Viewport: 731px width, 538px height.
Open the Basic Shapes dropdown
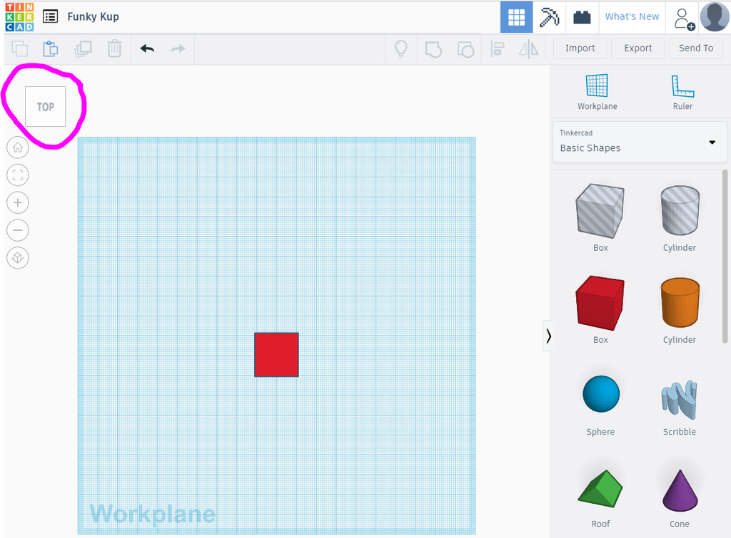[x=640, y=142]
